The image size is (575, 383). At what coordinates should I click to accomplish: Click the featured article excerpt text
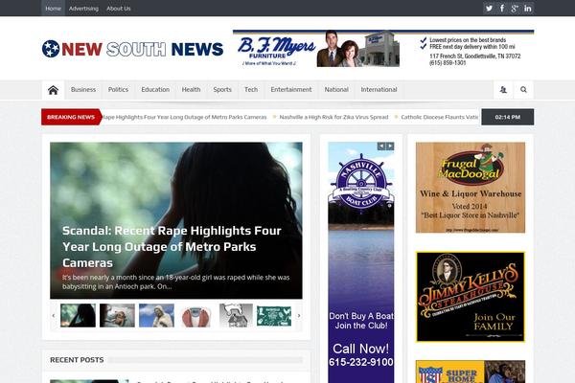pyautogui.click(x=175, y=282)
